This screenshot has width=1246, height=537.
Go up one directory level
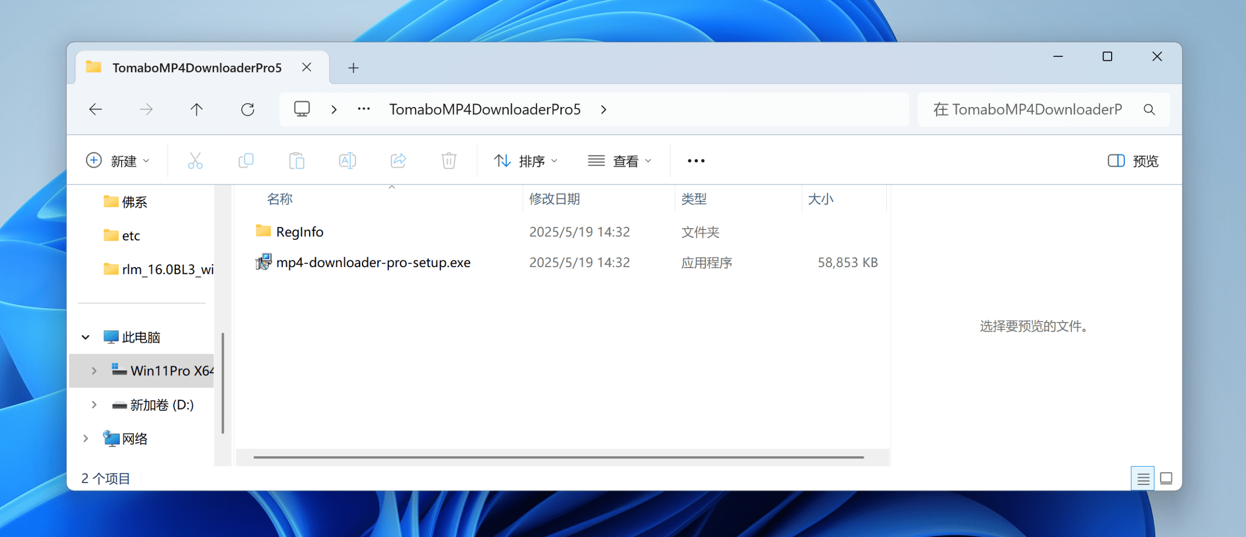pos(197,109)
